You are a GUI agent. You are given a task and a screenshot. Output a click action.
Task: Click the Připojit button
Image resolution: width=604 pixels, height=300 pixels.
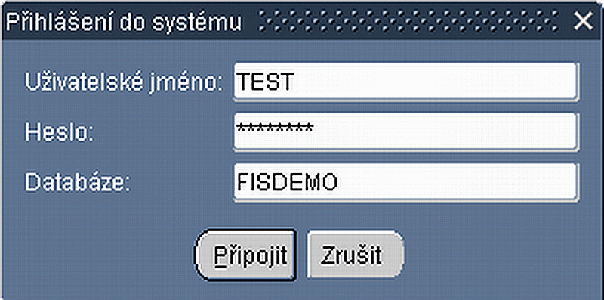246,255
